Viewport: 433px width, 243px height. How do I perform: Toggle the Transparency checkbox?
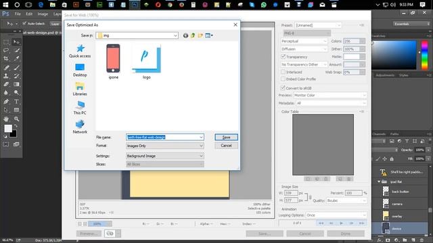tap(283, 57)
